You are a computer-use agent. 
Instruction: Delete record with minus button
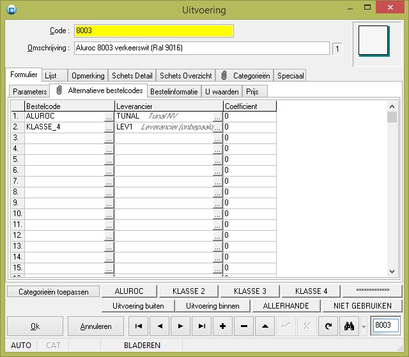coord(244,326)
